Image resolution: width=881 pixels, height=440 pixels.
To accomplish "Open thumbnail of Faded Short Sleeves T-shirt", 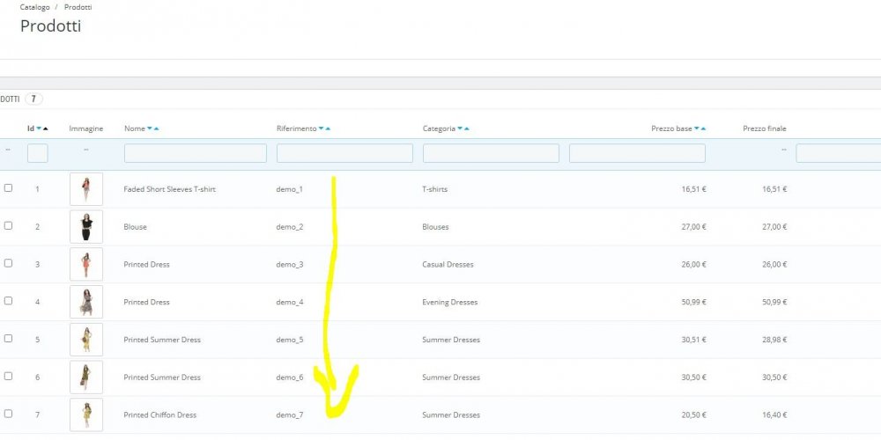I will (86, 189).
